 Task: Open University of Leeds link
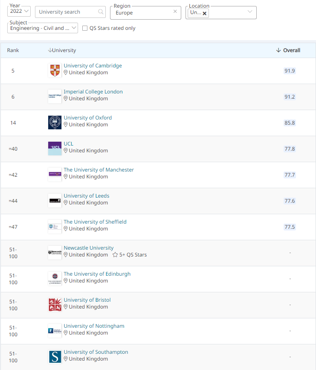(87, 196)
